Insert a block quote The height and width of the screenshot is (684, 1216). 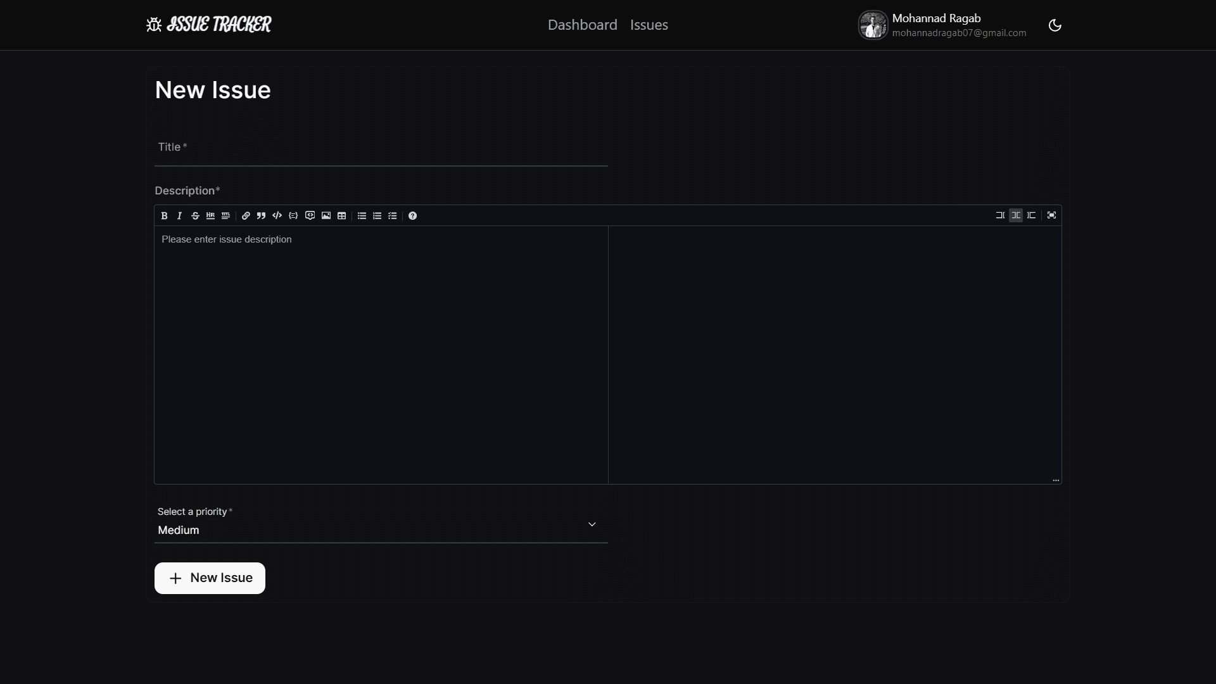click(x=261, y=216)
